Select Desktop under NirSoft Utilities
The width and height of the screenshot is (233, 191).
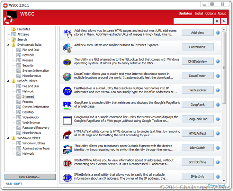(x=28, y=112)
